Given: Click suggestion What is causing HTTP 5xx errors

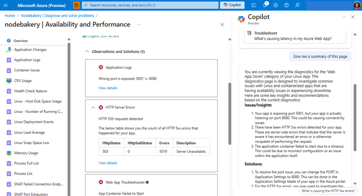Looking at the screenshot, I should pyautogui.click(x=328, y=191).
